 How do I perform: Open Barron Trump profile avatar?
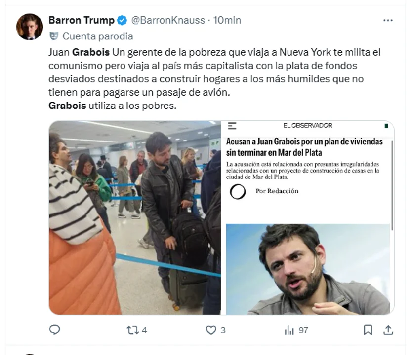click(x=30, y=27)
